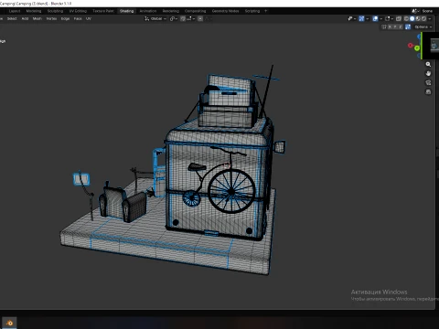Toggle X-ray view
The width and height of the screenshot is (439, 329).
(399, 18)
